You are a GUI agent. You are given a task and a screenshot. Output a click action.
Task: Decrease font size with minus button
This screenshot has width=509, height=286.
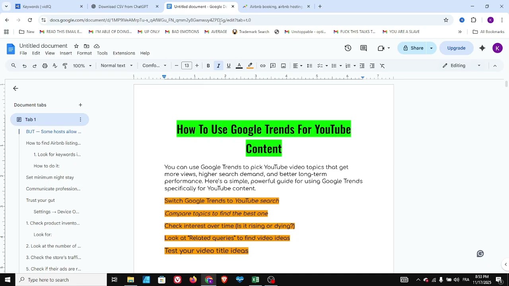(x=177, y=66)
